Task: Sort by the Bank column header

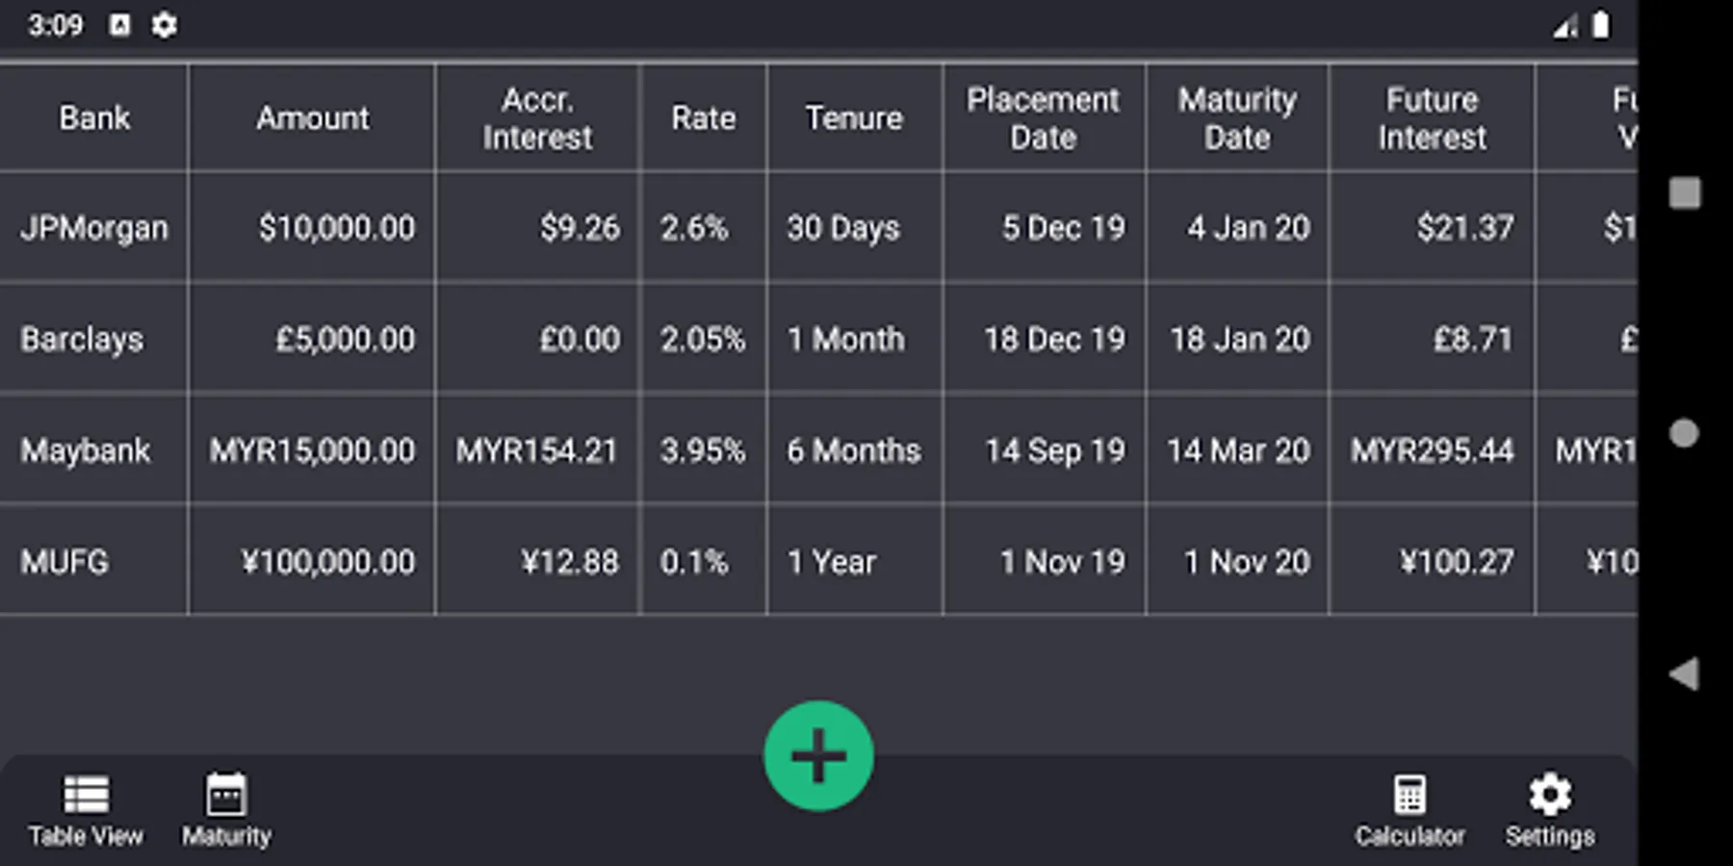Action: click(94, 118)
